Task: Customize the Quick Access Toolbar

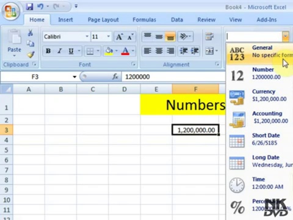Action: point(76,6)
